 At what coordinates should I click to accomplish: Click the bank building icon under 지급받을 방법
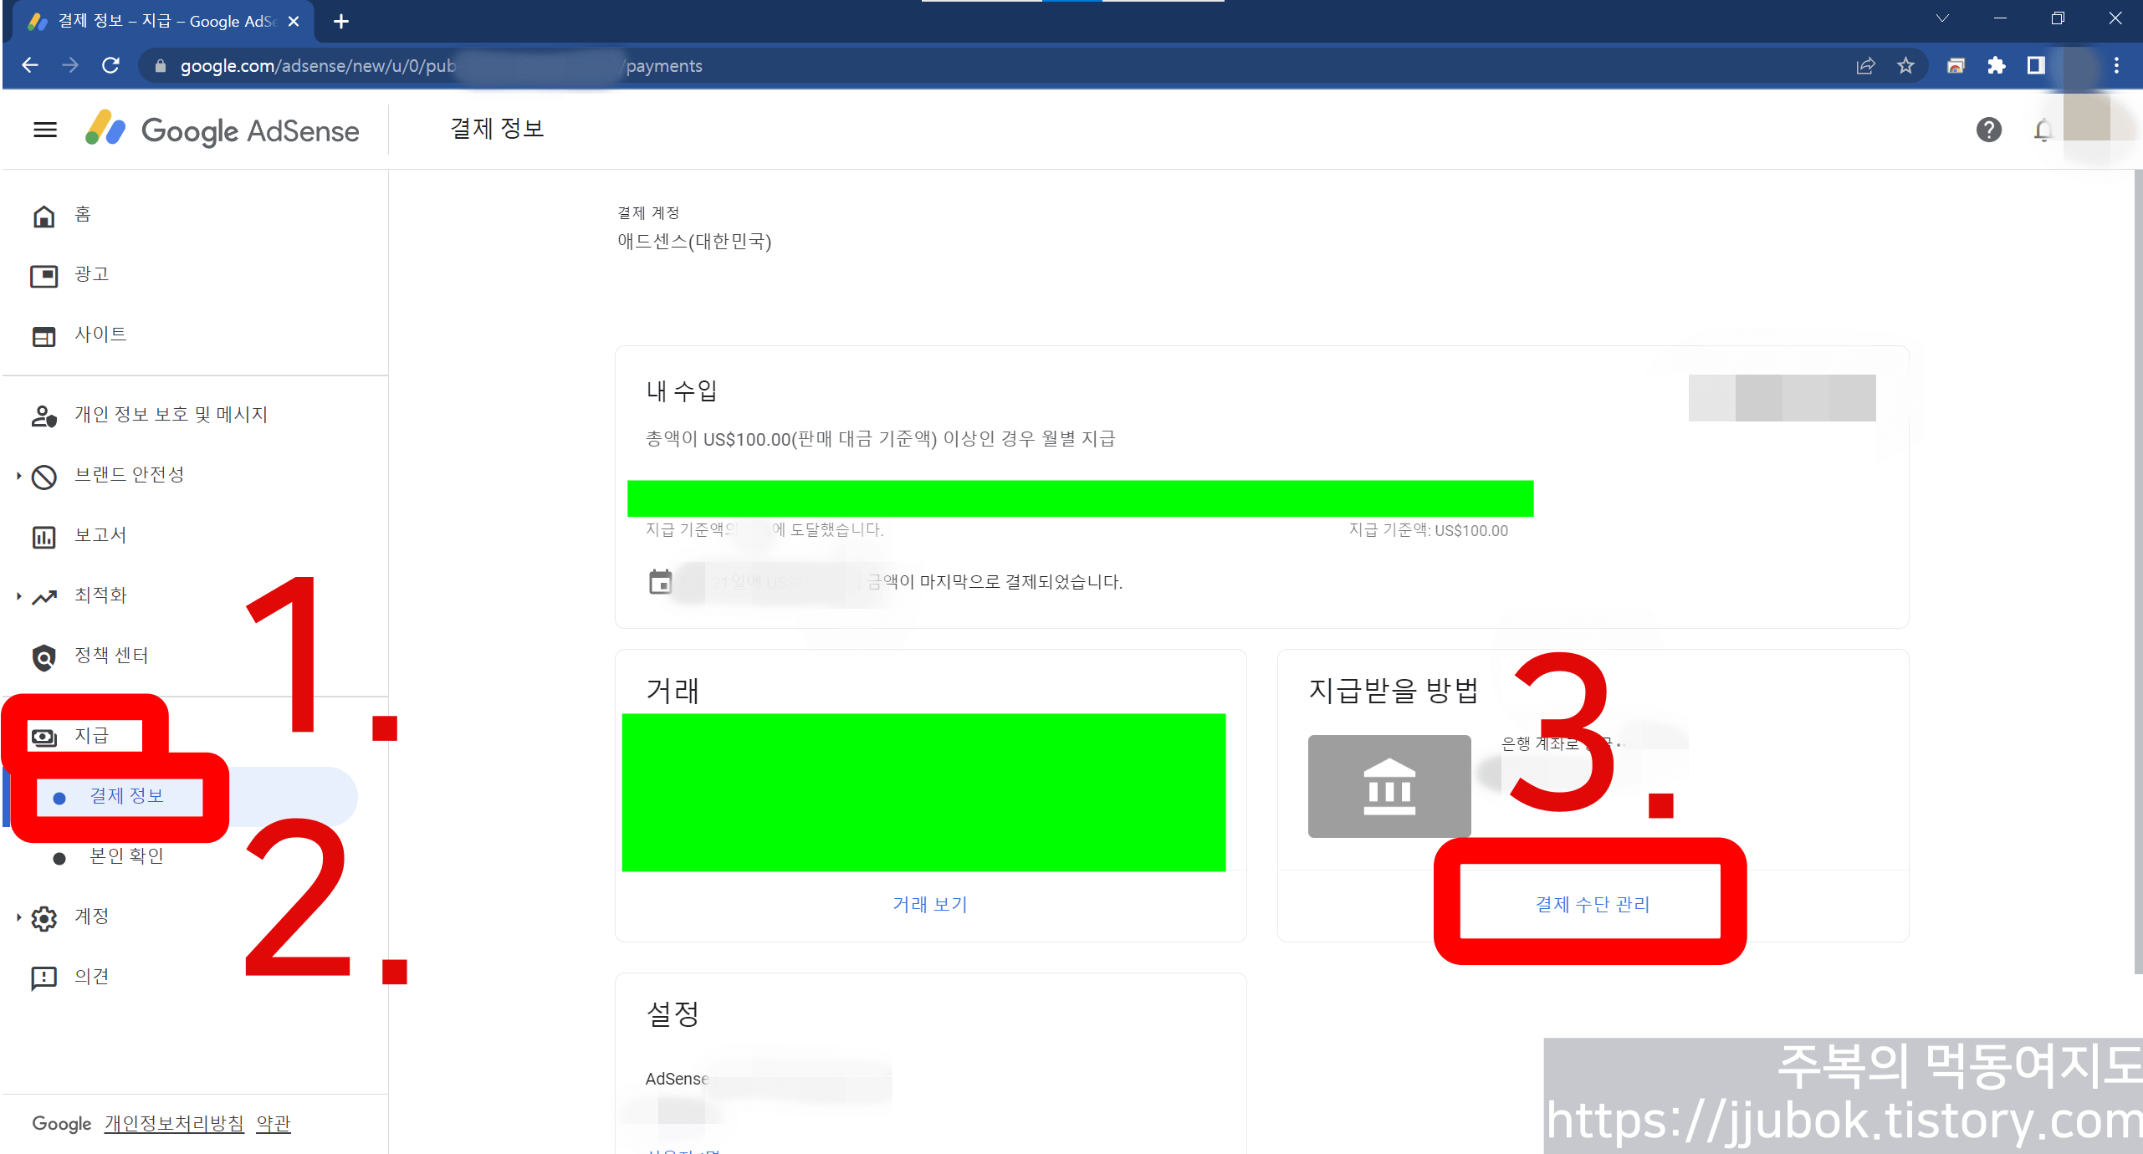point(1389,786)
